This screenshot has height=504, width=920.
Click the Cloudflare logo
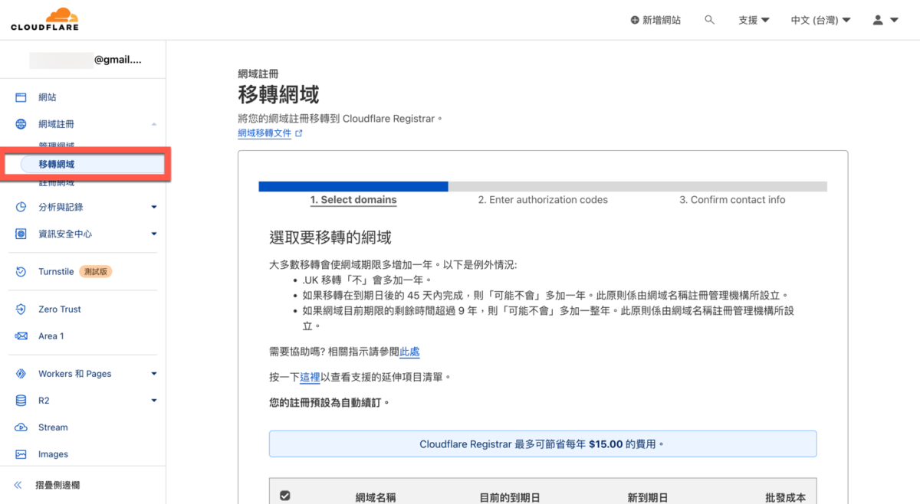click(44, 18)
